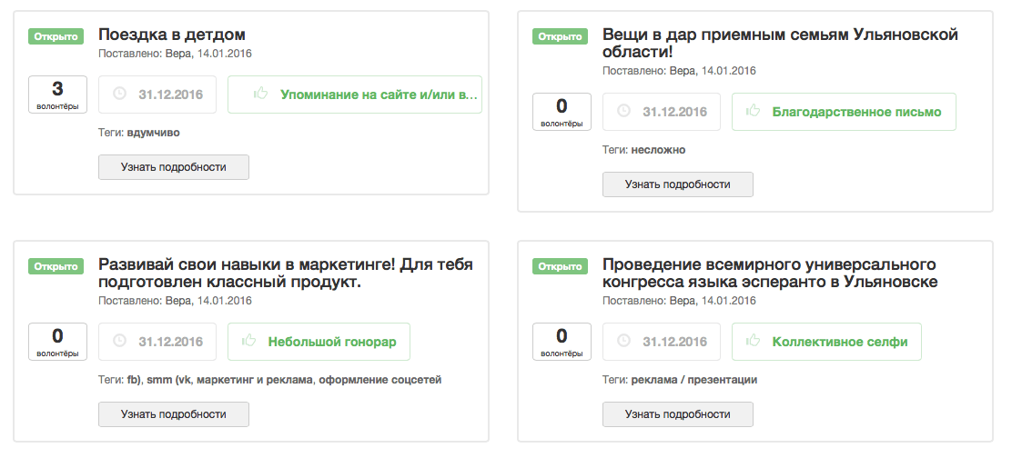Open the Поездка в детдом title

pos(172,35)
